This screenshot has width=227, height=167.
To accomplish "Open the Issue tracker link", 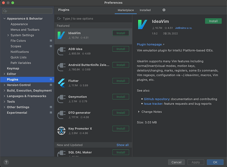I will click(153, 104).
